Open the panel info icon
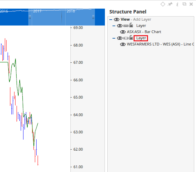Image resolution: width=196 pixels, height=172 pixels. pyautogui.click(x=177, y=4)
